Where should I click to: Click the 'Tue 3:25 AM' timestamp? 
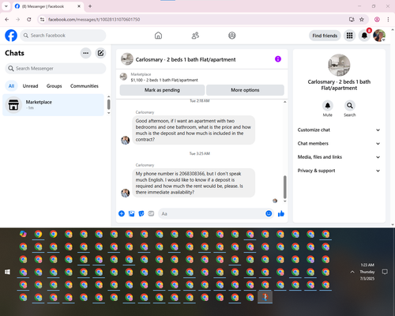pyautogui.click(x=200, y=153)
